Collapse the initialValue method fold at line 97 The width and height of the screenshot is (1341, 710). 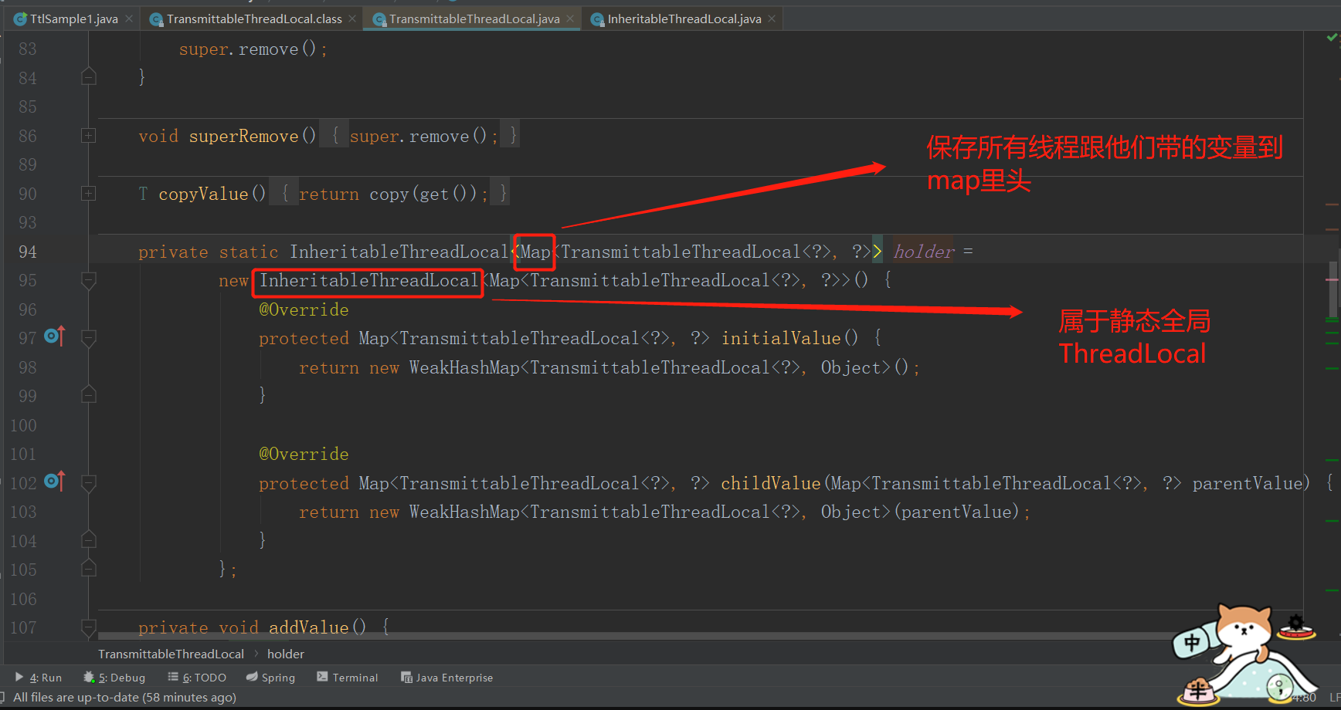(x=89, y=339)
